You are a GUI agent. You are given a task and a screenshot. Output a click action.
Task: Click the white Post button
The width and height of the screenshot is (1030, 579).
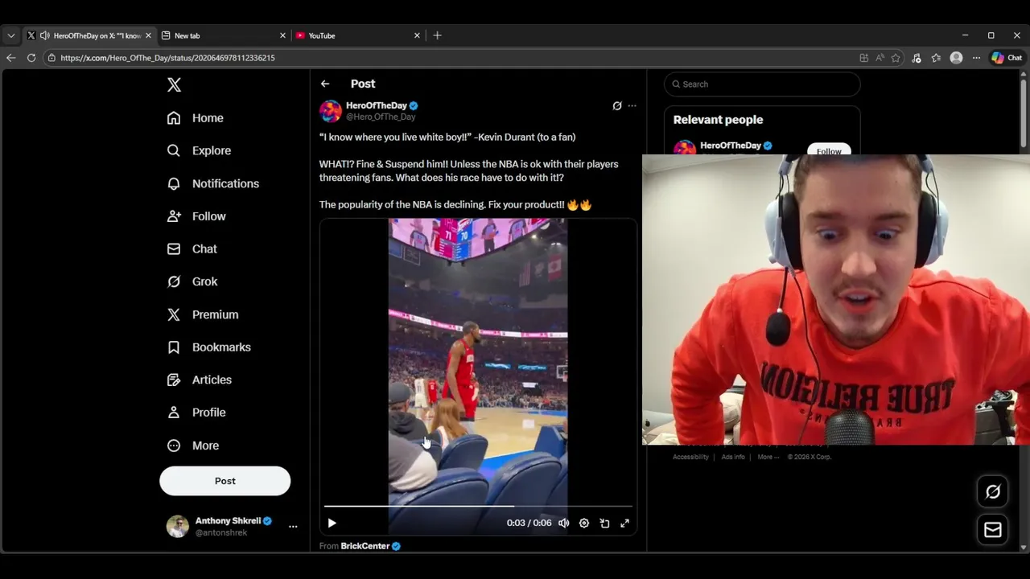225,481
